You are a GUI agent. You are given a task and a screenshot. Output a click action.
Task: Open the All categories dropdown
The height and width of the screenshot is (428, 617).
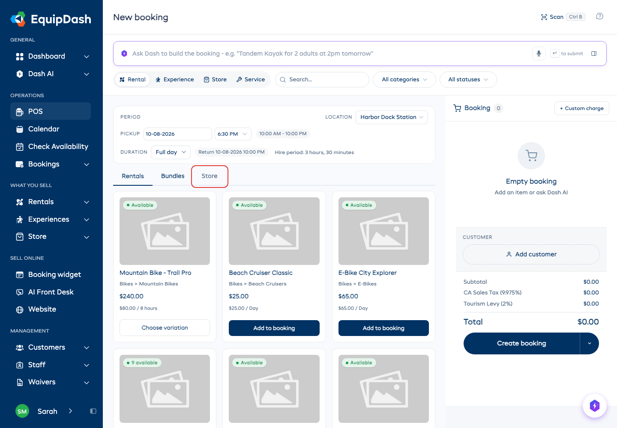tap(404, 80)
